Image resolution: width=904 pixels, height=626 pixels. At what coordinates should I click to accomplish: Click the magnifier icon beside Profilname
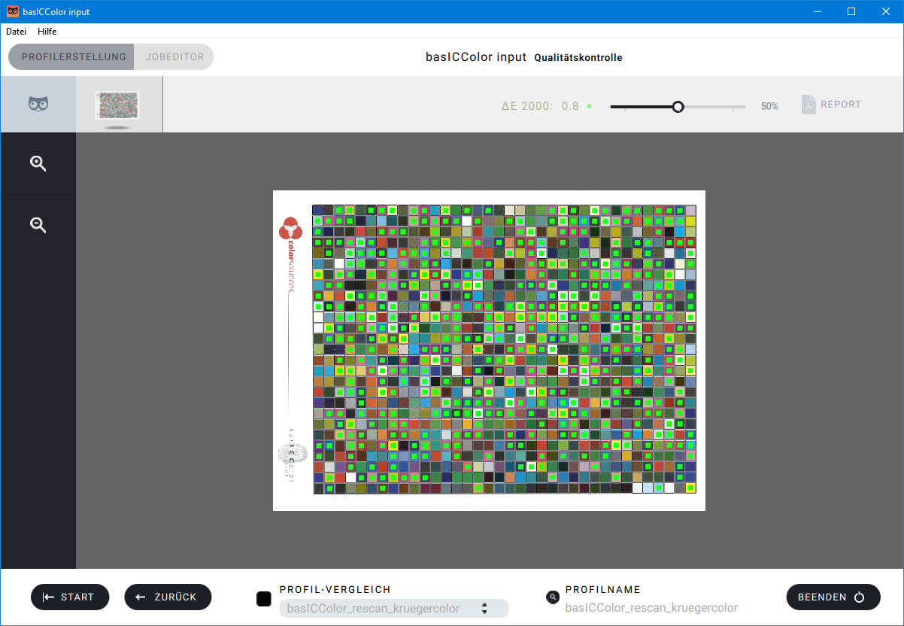(553, 597)
